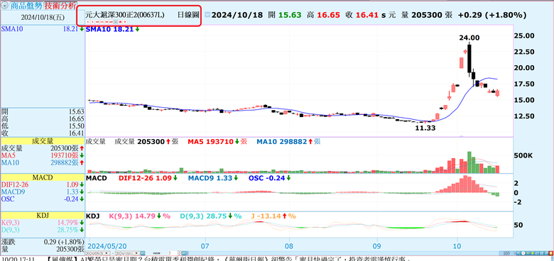The height and width of the screenshot is (261, 554).
Task: Click the tool icon after plus icon
Action: 537,253
